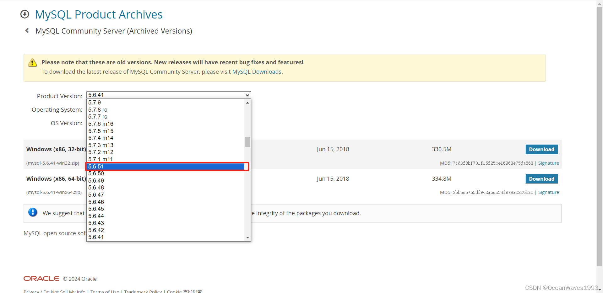Click the Windows (x86, 64-bit) row title
The width and height of the screenshot is (603, 293).
[x=56, y=179]
